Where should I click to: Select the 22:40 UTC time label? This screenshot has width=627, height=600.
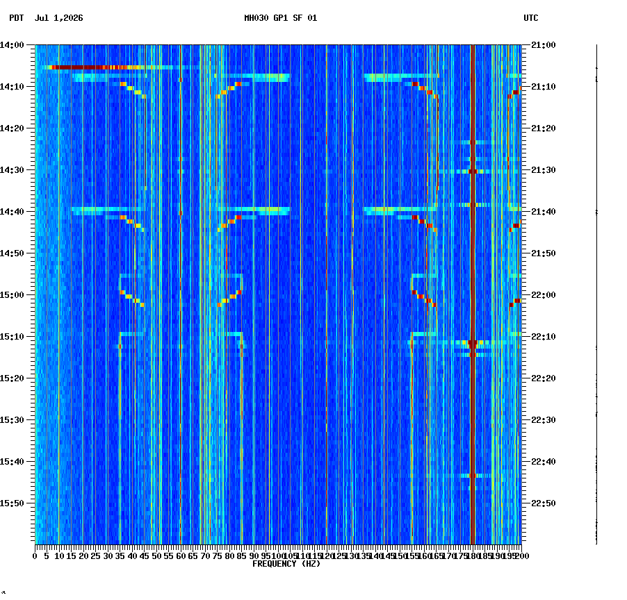(x=544, y=462)
